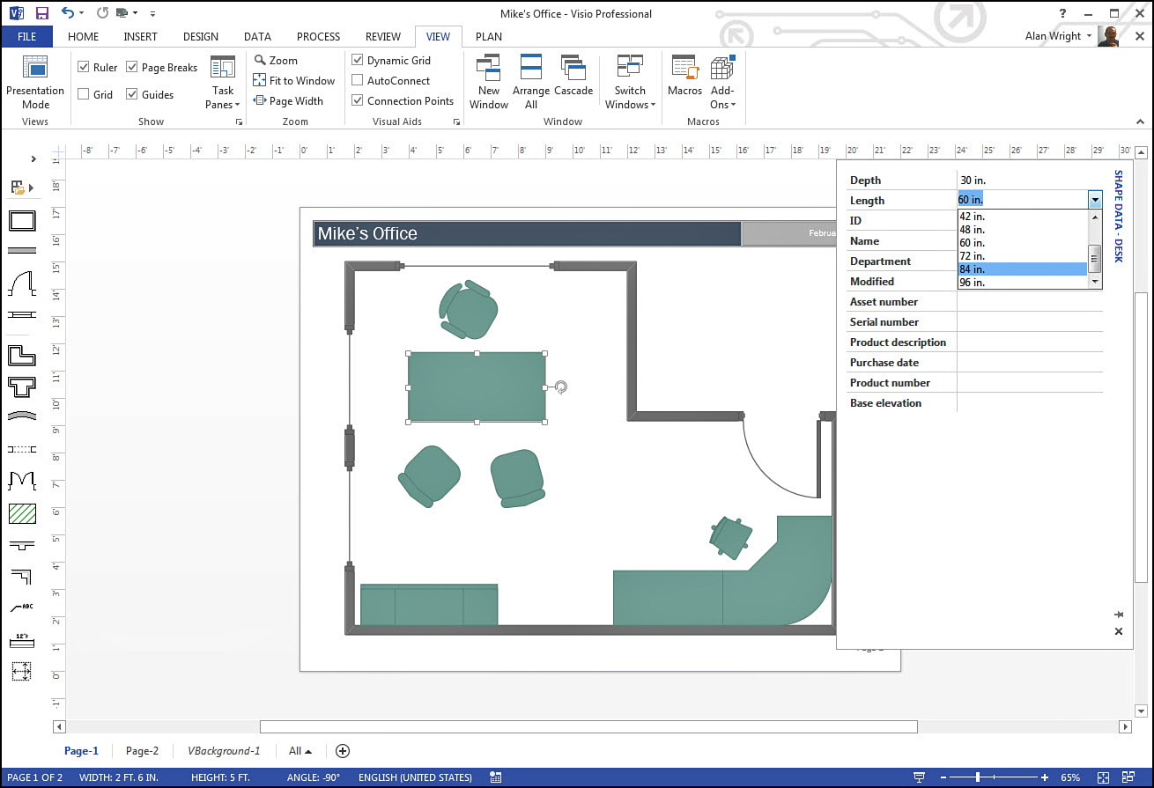Pin the Shape Data pane

pos(1119,614)
